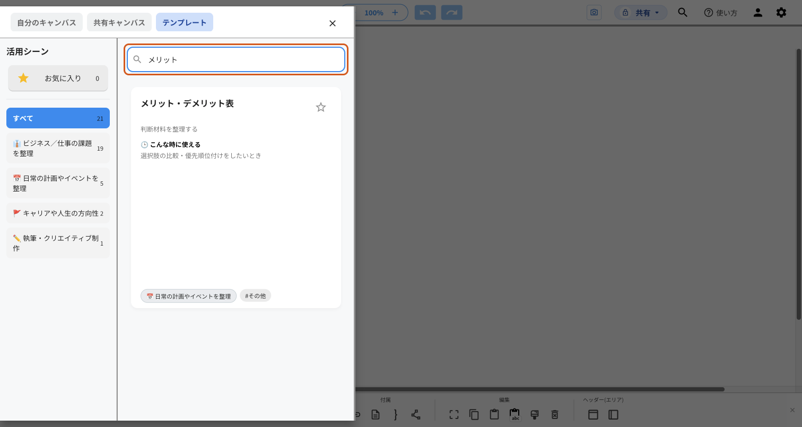
Task: Switch to 共有キャンバス tab
Action: 119,22
